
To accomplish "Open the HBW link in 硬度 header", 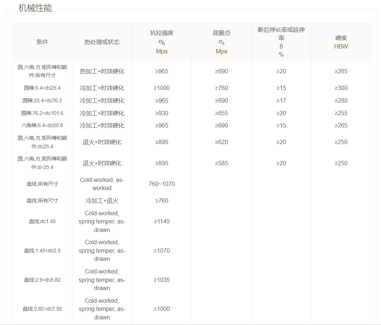I will coord(341,47).
